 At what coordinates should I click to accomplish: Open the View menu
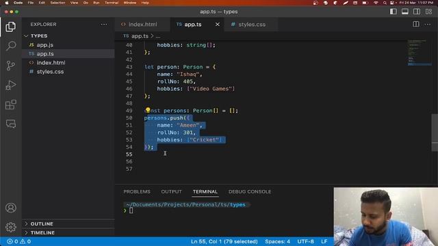(x=74, y=3)
